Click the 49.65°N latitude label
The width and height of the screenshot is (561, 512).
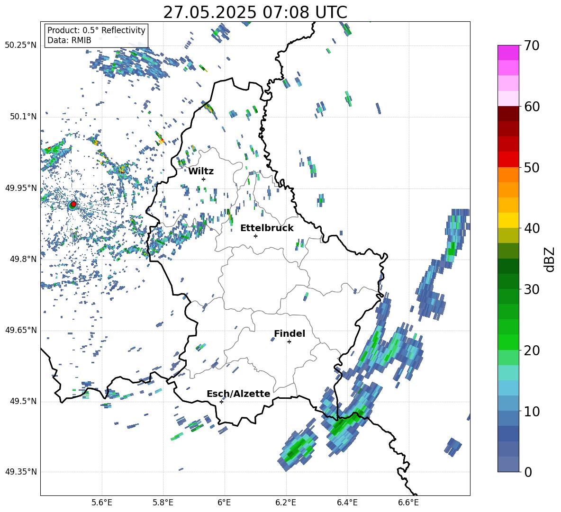21,330
